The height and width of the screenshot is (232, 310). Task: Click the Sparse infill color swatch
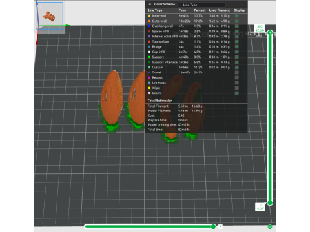(x=149, y=32)
